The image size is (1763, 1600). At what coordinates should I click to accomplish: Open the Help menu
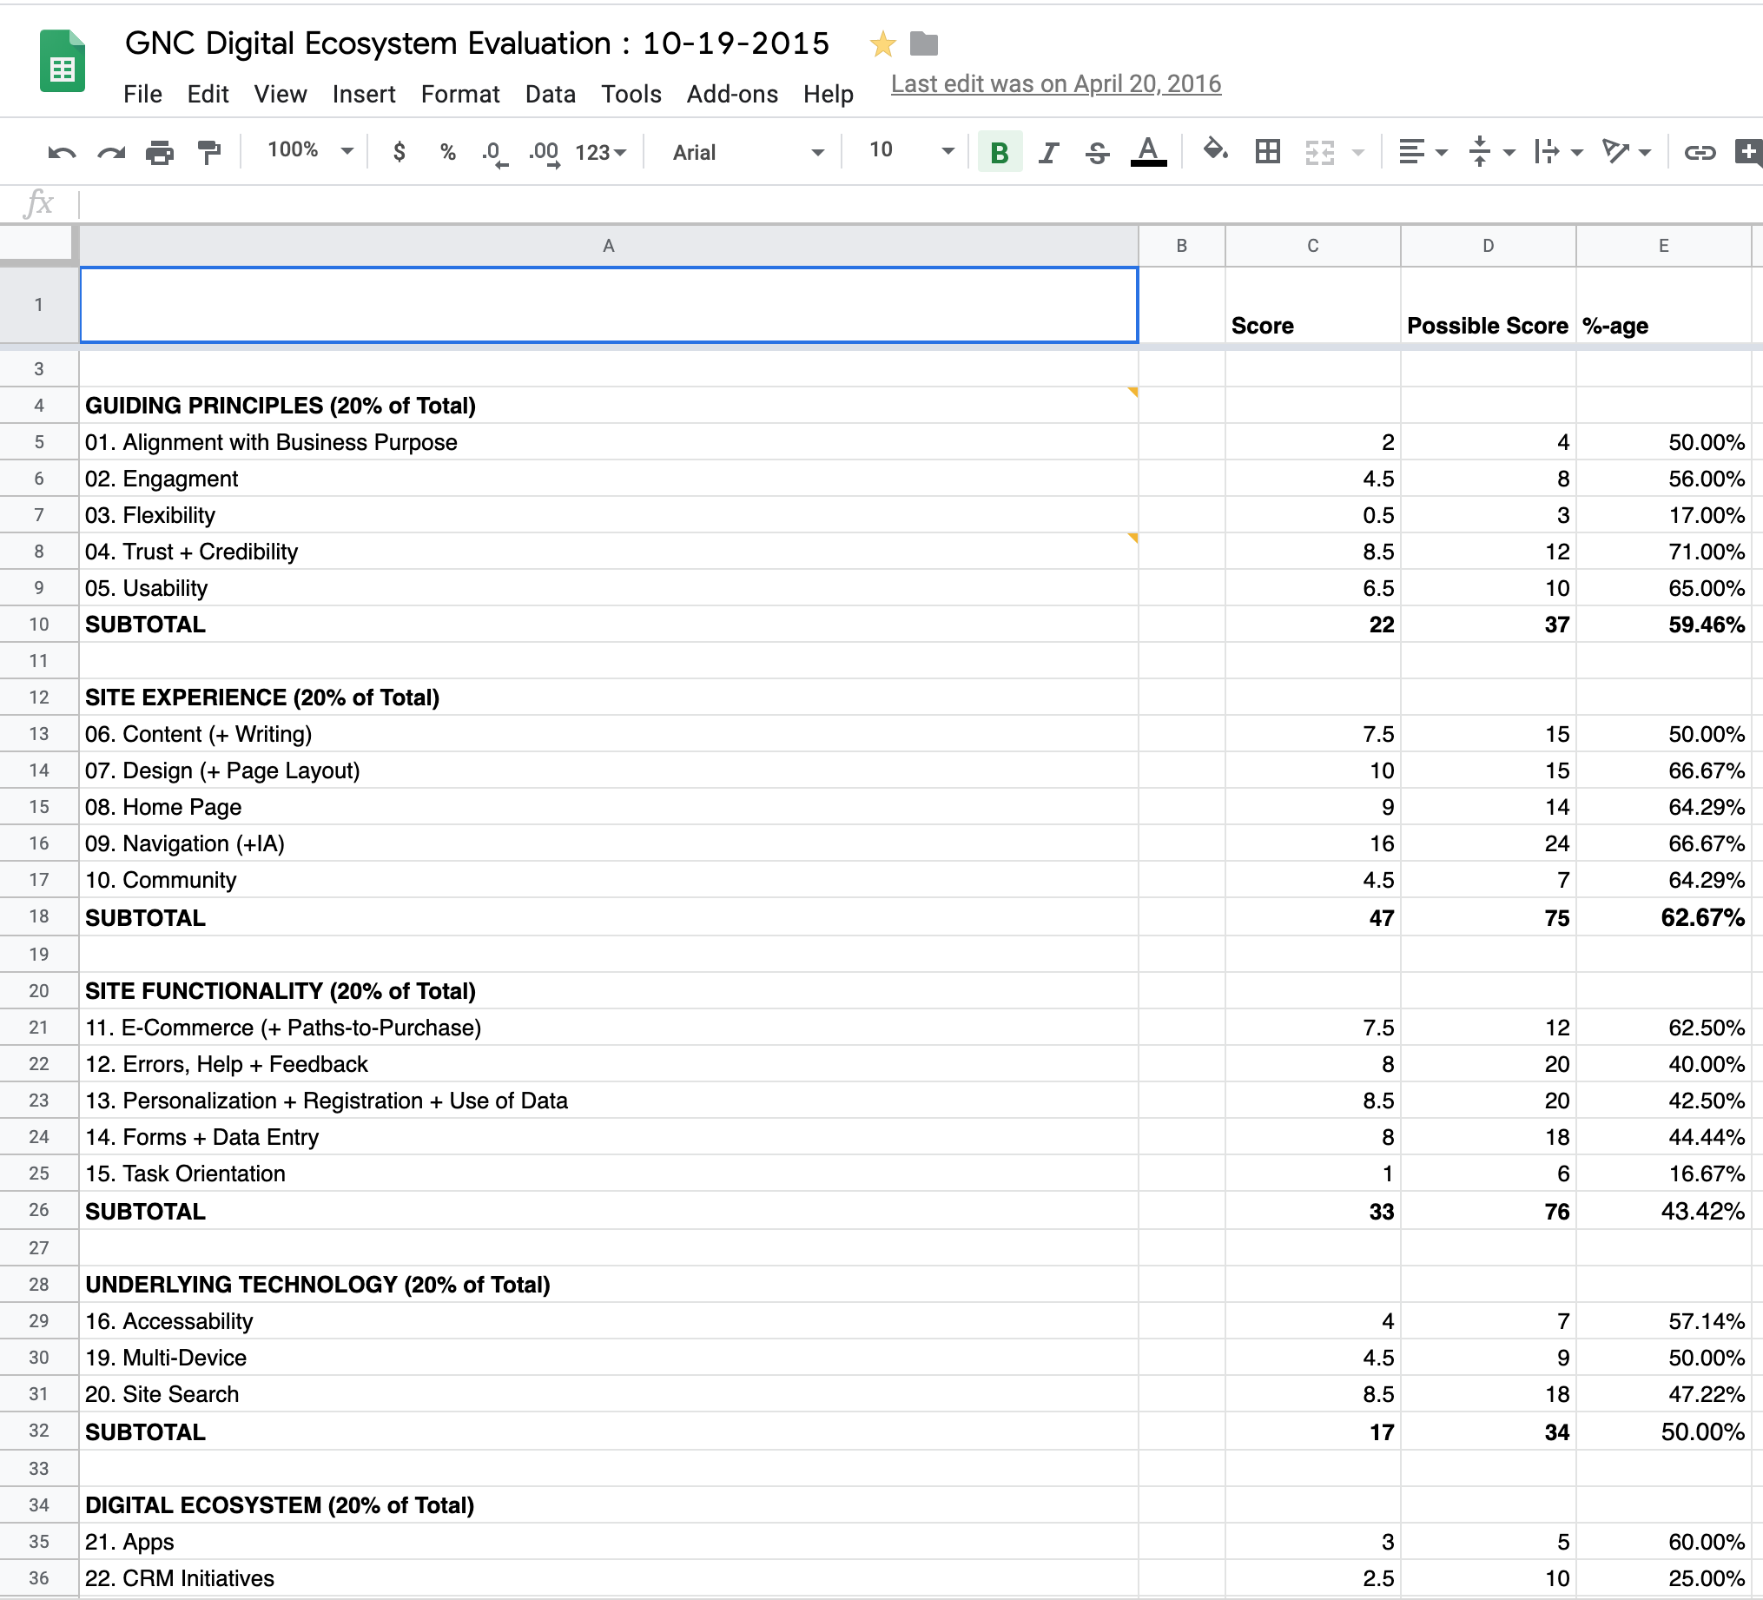tap(829, 94)
